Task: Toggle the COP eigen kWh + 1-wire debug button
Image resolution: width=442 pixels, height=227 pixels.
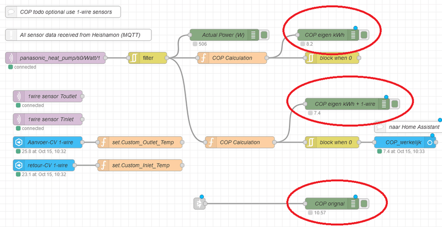Action: coord(395,104)
